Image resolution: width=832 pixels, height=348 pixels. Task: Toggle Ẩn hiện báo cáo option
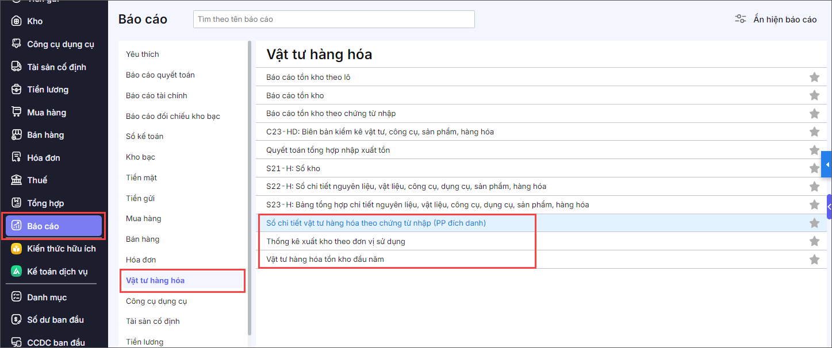785,19
